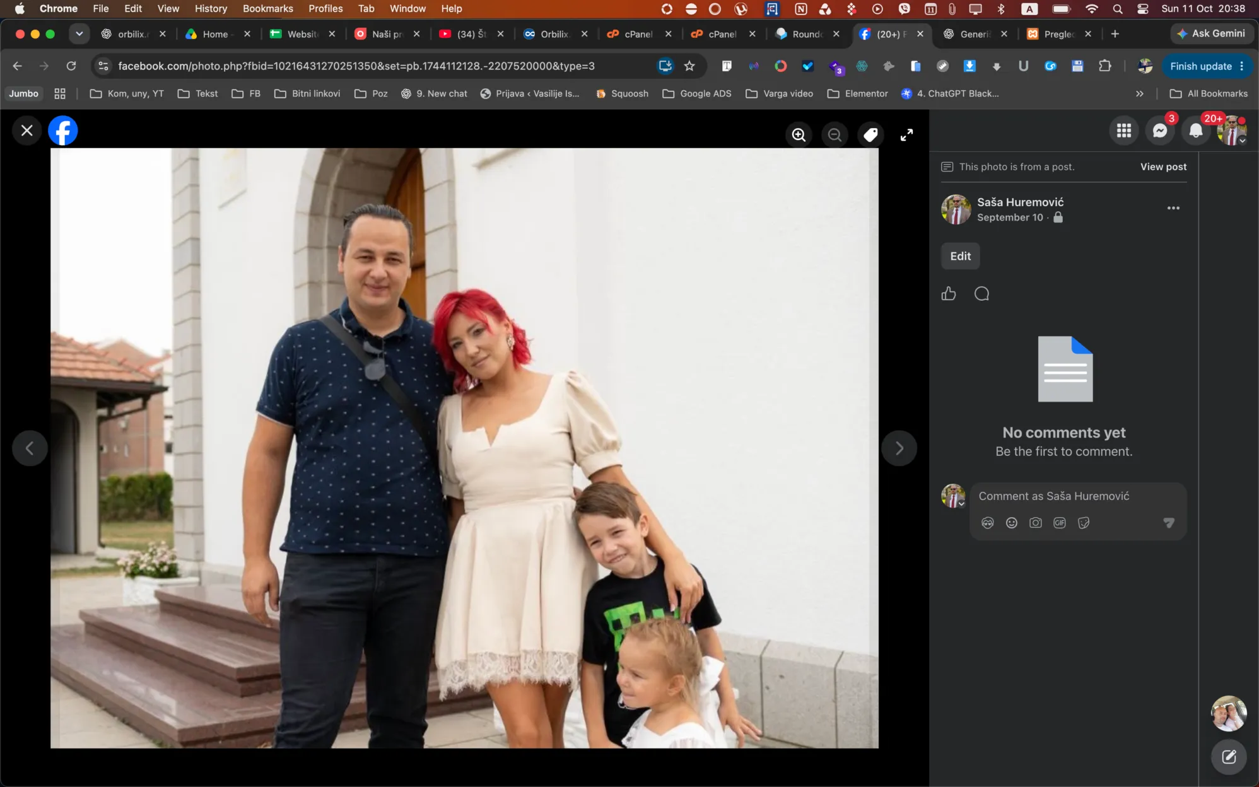Open Messenger chats icon

click(x=1160, y=131)
